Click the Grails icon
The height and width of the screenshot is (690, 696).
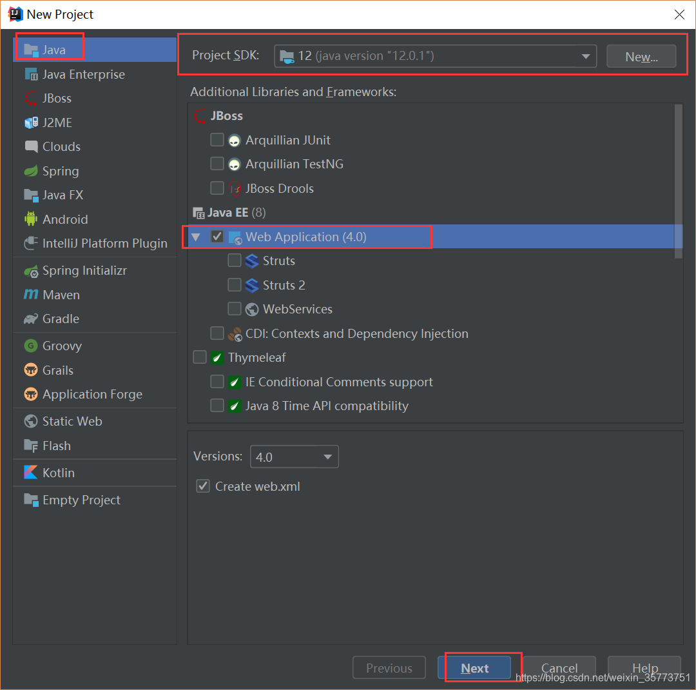click(x=31, y=370)
